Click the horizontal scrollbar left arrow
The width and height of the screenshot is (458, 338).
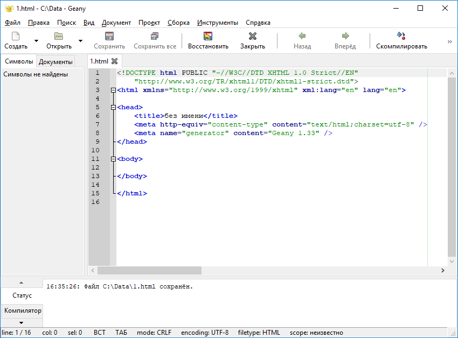tap(93, 271)
